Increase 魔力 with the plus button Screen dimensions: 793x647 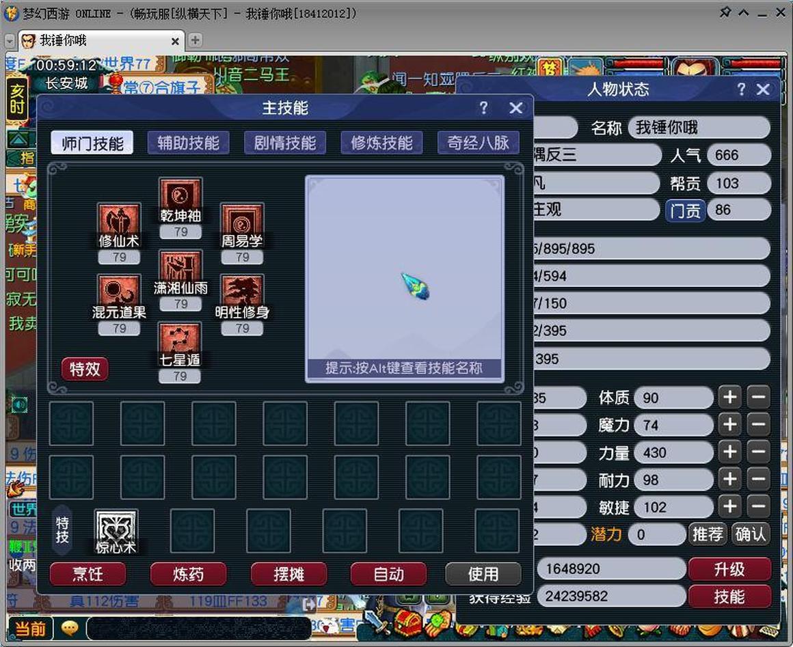(730, 424)
